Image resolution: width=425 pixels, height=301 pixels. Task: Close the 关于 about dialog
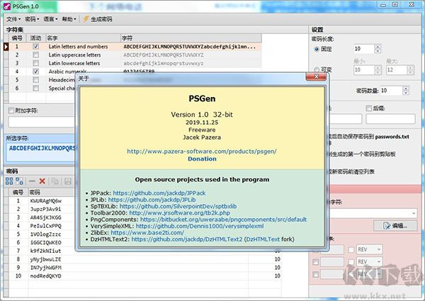(x=316, y=77)
